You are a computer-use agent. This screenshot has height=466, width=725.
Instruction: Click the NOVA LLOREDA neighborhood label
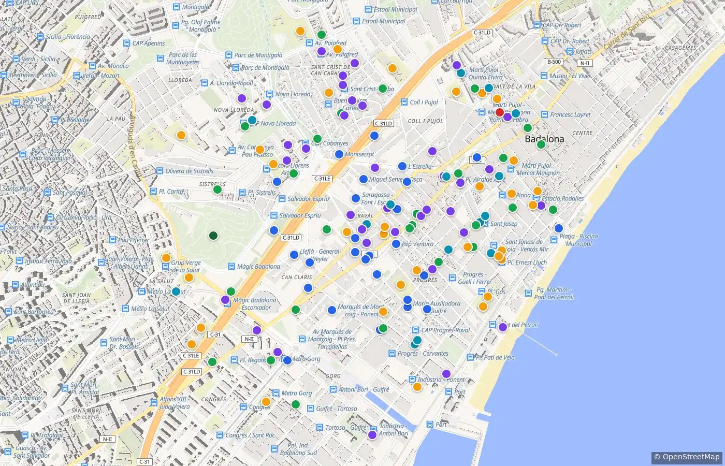234,110
